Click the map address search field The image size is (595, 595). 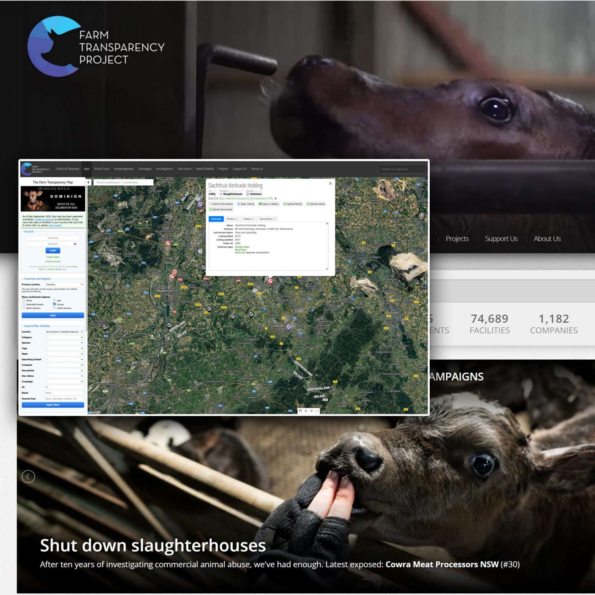pyautogui.click(x=124, y=182)
